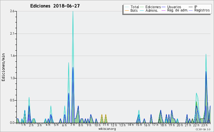Click the 1.0 y-axis gridline label
The height and width of the screenshot is (132, 214).
click(x=12, y=78)
